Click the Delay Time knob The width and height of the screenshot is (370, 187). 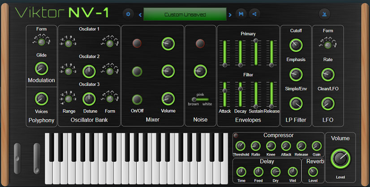coord(241,172)
